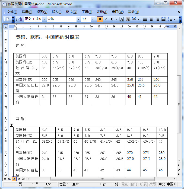
Task: Open the 格式(O) menu
Action: [71, 12]
